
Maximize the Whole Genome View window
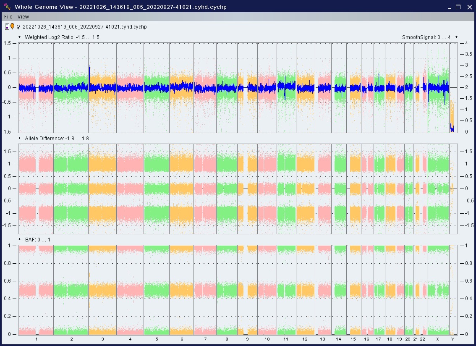pyautogui.click(x=458, y=7)
